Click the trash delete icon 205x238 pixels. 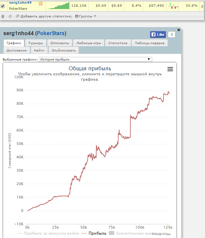[3, 16]
